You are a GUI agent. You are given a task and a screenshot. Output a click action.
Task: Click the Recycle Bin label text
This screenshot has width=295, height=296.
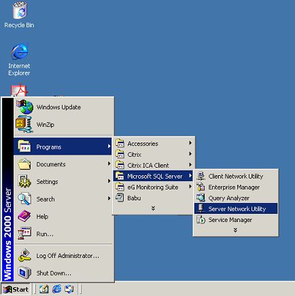[19, 25]
